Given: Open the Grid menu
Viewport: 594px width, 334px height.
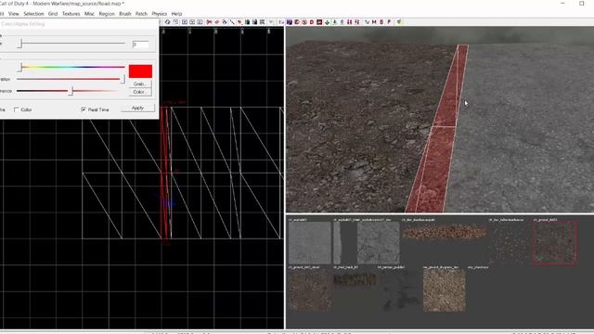Looking at the screenshot, I should click(53, 14).
